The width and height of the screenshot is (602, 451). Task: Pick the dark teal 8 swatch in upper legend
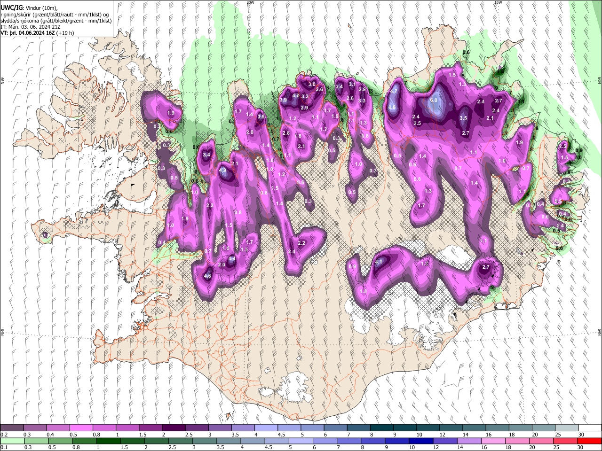click(x=381, y=428)
